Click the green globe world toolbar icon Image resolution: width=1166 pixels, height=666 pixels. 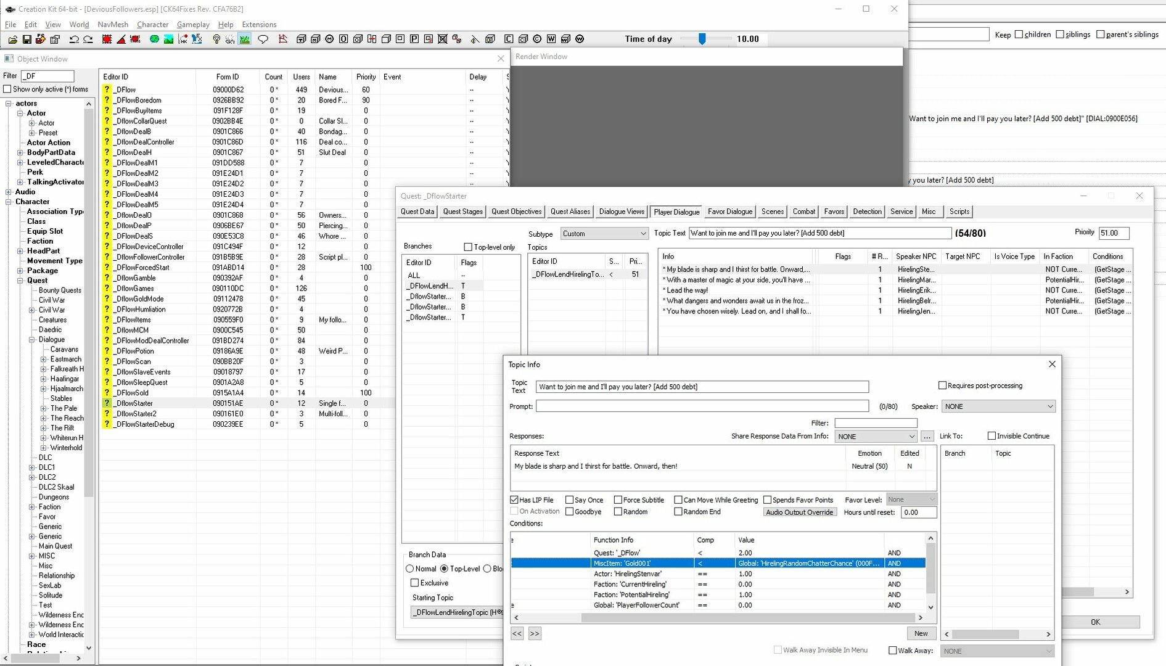[154, 39]
